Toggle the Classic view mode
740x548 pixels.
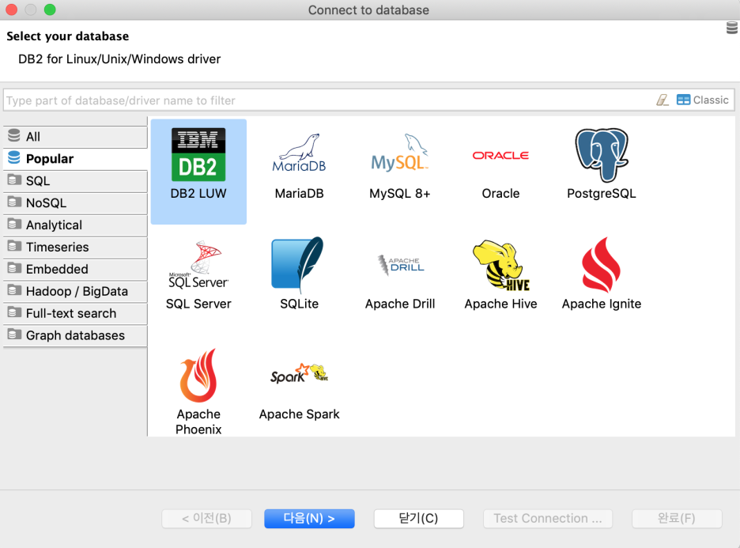click(702, 100)
